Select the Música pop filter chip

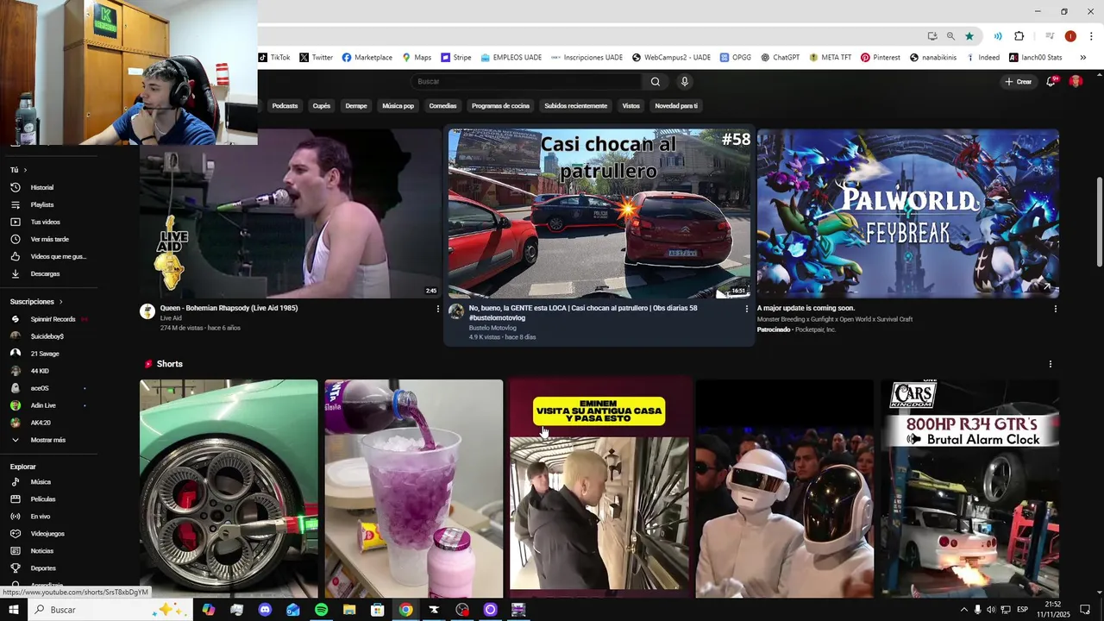[x=398, y=106]
